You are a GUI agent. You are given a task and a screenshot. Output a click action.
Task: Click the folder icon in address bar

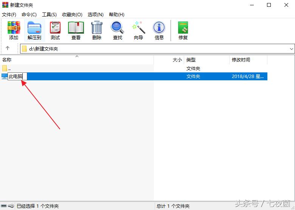click(x=24, y=49)
